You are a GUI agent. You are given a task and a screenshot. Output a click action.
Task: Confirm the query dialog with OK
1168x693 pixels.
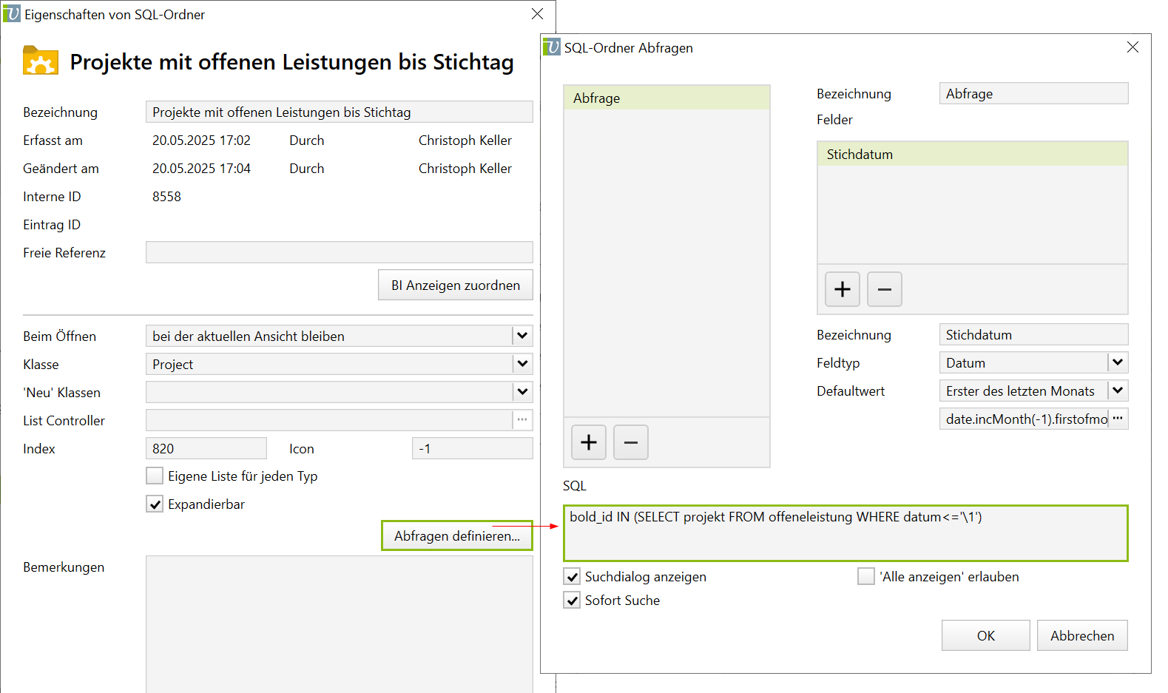[985, 635]
